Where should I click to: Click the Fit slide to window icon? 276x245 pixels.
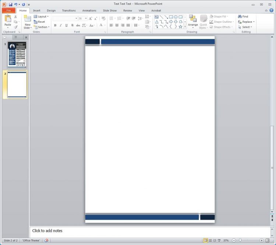pos(267,241)
